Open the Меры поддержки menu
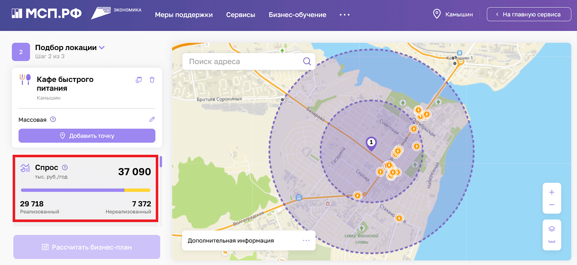 click(184, 15)
